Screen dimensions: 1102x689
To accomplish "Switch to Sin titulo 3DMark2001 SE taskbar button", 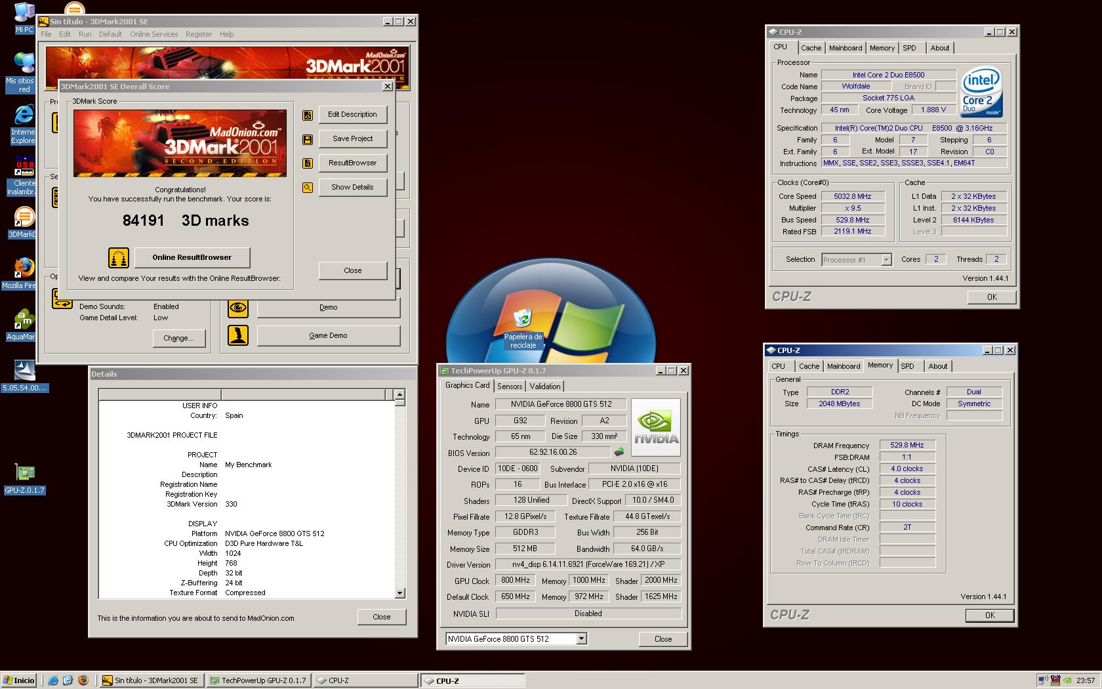I will click(152, 680).
